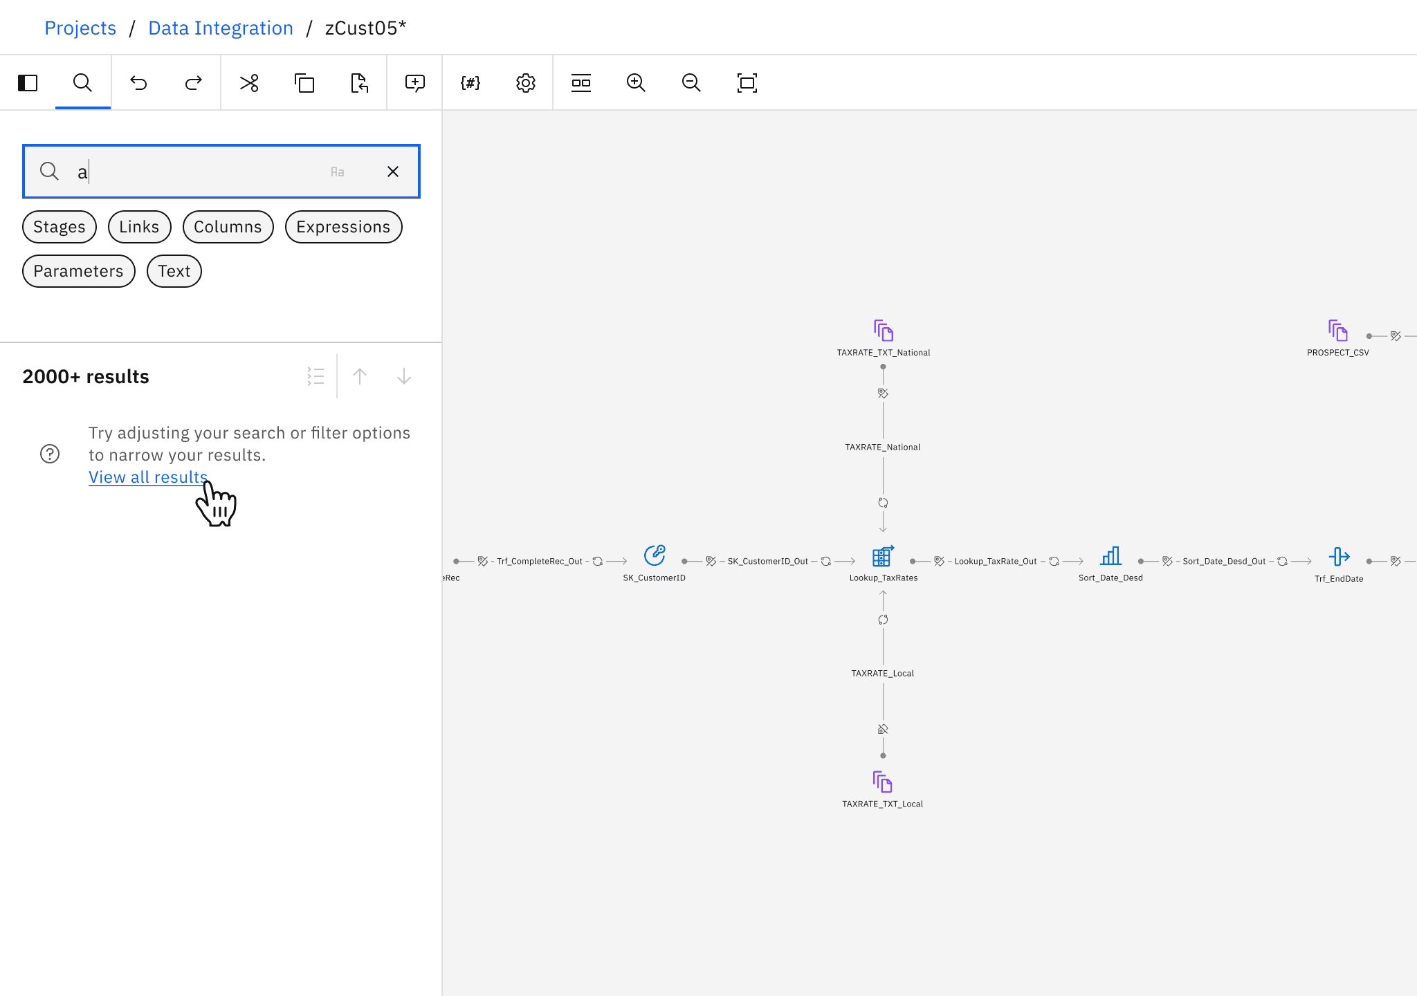Open Data Integration breadcrumb link

(221, 28)
